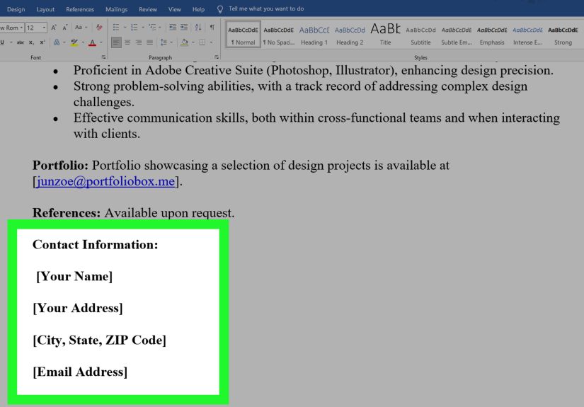This screenshot has height=407, width=584.
Task: Align text right
Action: (139, 42)
